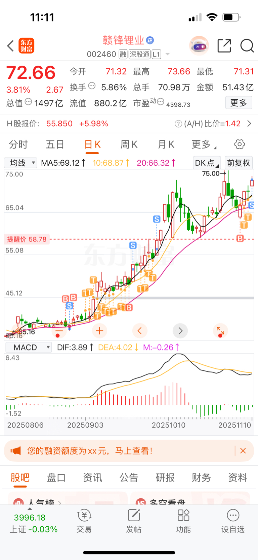Open the AI robot assistant avatar
The image size is (258, 560).
199,45
